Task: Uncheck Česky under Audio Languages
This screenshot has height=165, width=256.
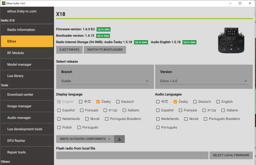Action: (x=175, y=102)
